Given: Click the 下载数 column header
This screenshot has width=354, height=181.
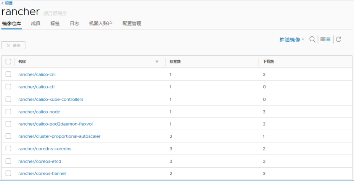Looking at the screenshot, I should click(269, 62).
